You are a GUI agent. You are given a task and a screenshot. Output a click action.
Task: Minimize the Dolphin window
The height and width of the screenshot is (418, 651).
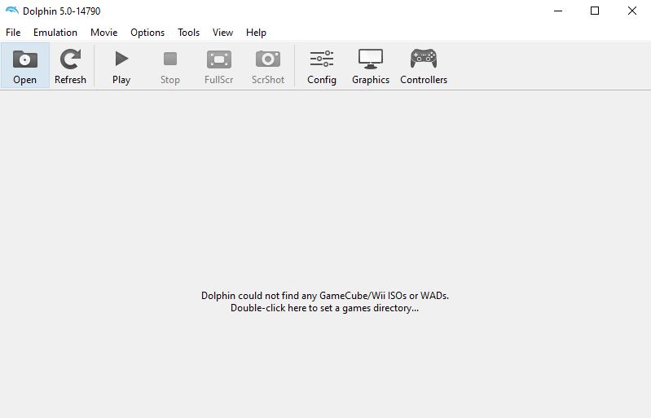pyautogui.click(x=558, y=11)
